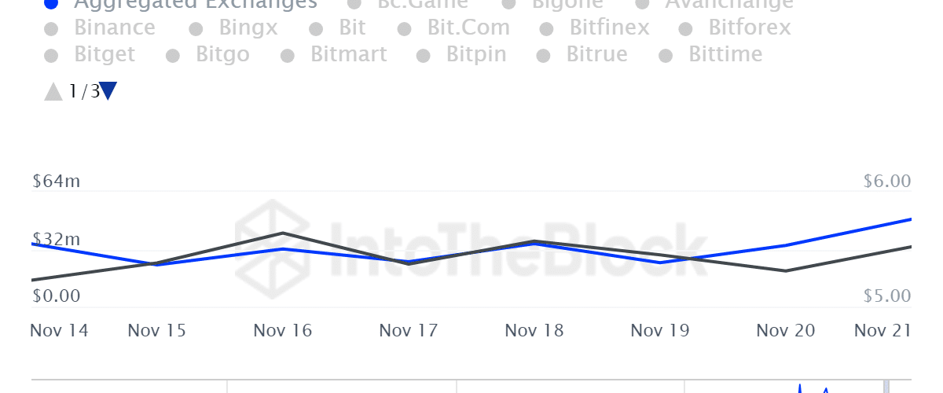Click dark price line peak at Nov 16

point(282,233)
